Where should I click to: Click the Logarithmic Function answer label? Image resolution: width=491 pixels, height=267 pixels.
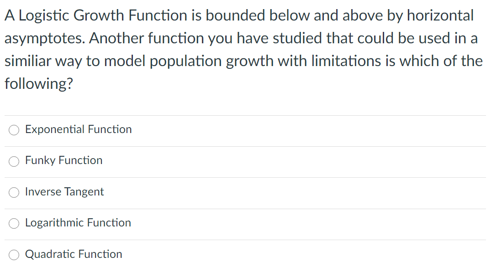78,223
